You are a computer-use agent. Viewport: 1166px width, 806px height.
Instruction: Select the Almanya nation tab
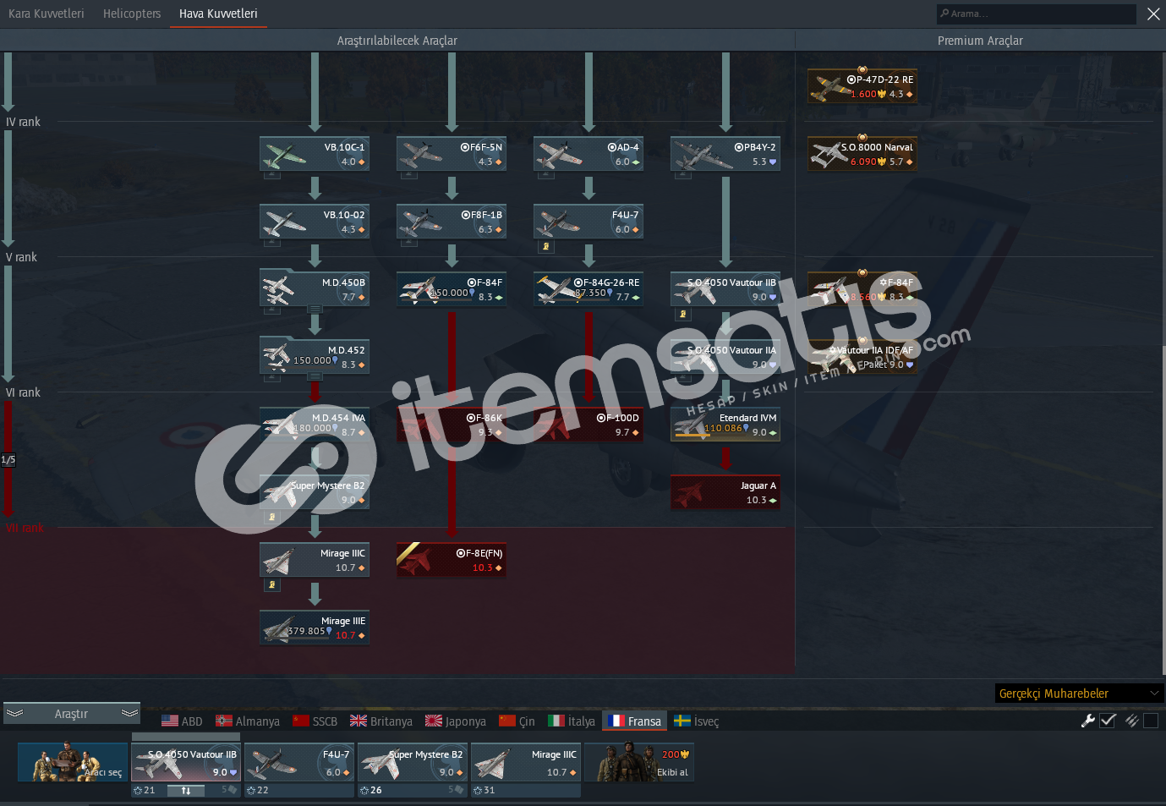[x=248, y=721]
